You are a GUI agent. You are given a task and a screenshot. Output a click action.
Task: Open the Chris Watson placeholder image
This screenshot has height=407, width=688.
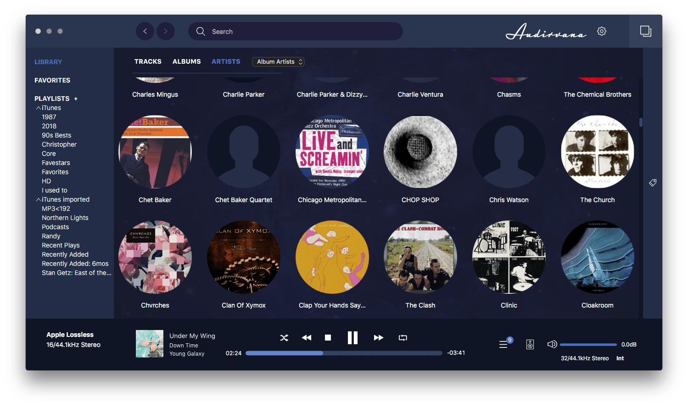pyautogui.click(x=509, y=152)
